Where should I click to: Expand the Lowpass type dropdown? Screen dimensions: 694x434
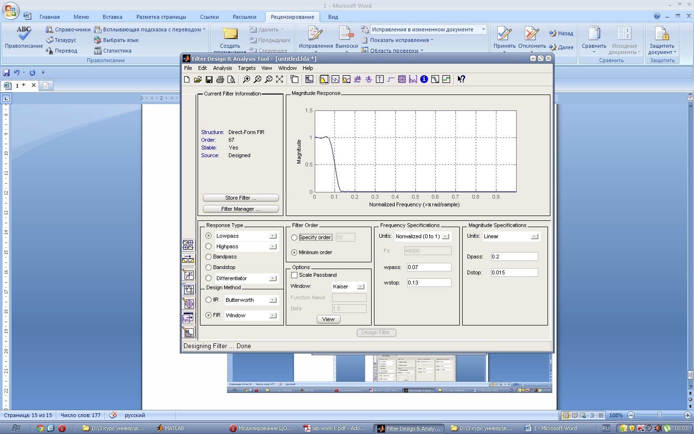point(273,236)
